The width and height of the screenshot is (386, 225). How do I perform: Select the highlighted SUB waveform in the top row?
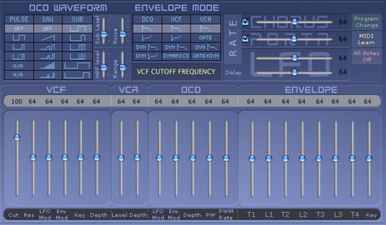77,28
